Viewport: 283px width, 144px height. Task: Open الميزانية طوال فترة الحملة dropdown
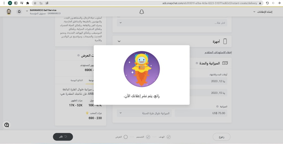[144, 113]
